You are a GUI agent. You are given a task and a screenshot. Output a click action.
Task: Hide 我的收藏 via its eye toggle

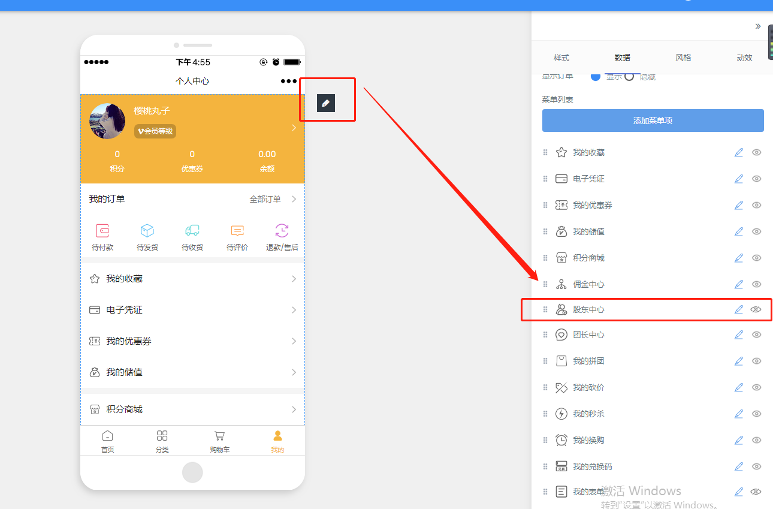756,152
